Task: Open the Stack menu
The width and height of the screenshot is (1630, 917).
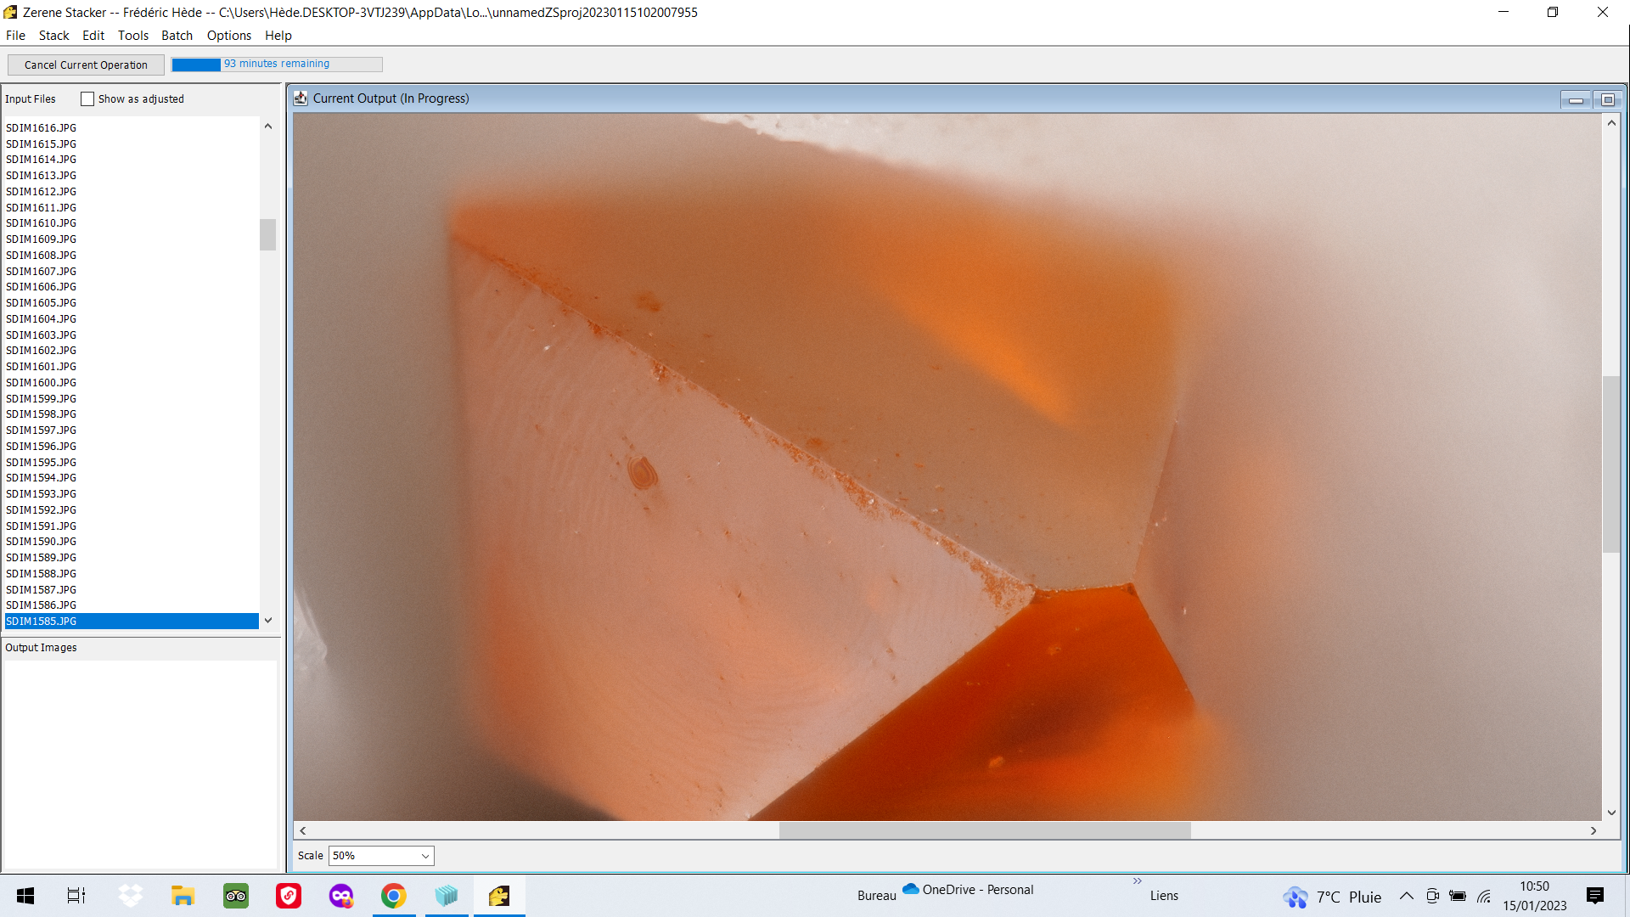Action: coord(53,36)
